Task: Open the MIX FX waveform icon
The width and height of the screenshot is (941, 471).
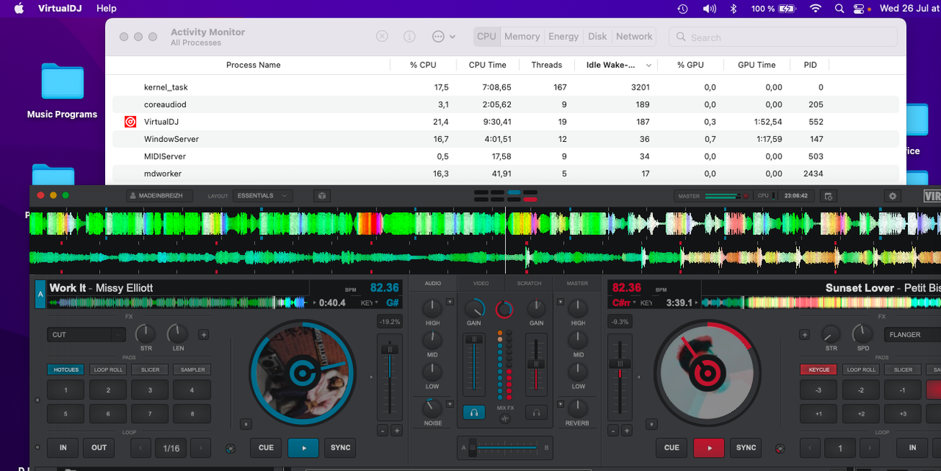Action: click(x=505, y=419)
